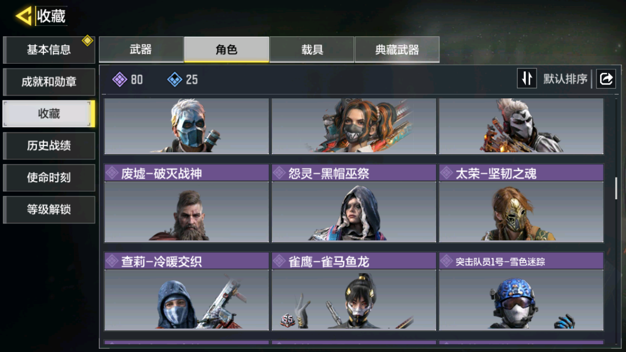Select the 雀鹰-雀马鱼龙 character card

354,291
